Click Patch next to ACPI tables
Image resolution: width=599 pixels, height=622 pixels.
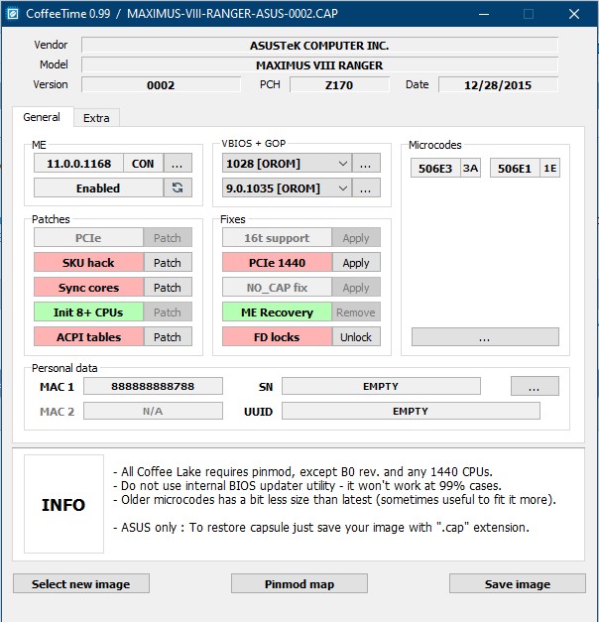coord(168,336)
